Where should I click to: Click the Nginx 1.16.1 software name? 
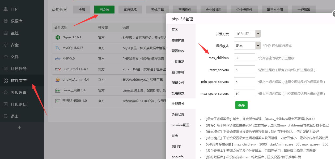[x=72, y=37]
